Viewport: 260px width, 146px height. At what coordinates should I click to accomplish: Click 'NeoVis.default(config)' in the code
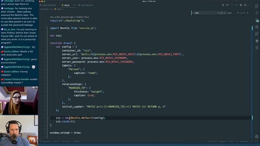pos(88,118)
